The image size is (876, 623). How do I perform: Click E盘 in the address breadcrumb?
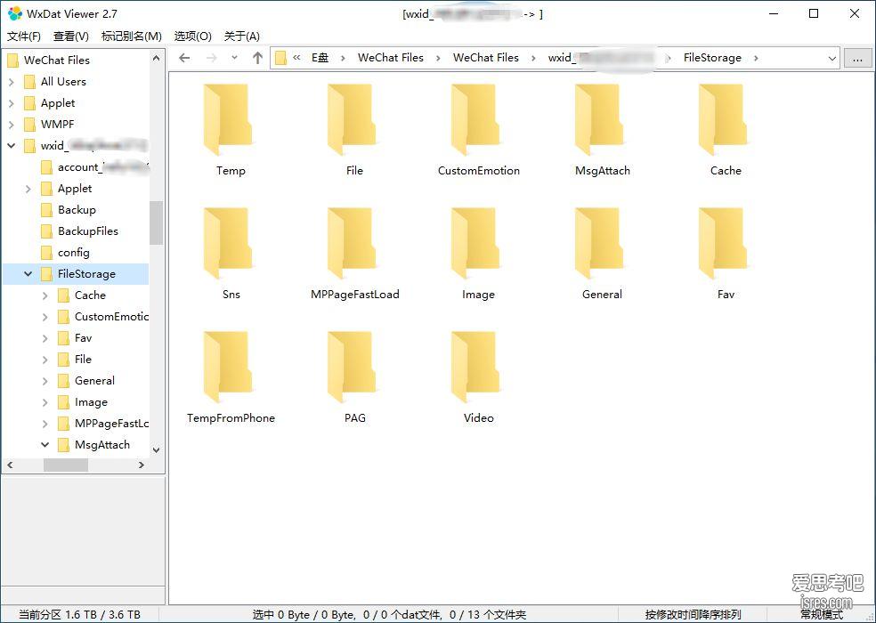click(x=320, y=58)
